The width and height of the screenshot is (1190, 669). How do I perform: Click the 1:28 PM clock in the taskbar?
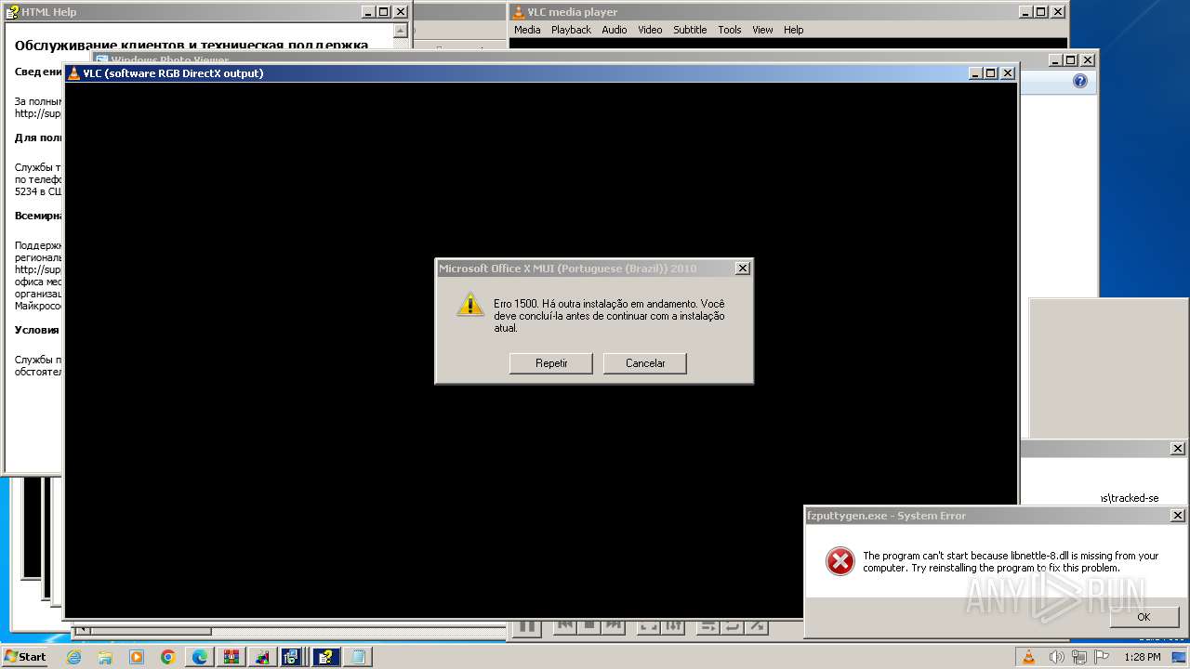click(1142, 657)
